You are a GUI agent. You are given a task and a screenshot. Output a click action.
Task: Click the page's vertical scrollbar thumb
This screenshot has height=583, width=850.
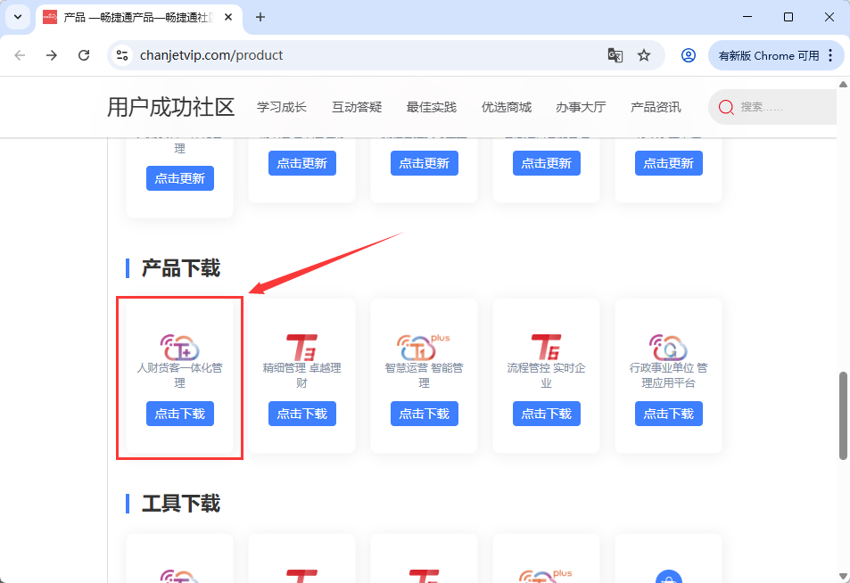(843, 415)
